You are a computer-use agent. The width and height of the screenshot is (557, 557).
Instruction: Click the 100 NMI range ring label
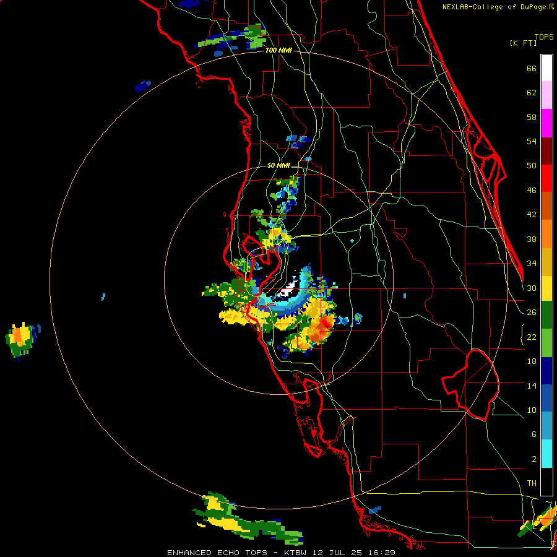pos(279,51)
